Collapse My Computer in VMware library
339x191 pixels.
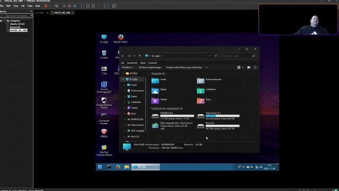click(1, 21)
